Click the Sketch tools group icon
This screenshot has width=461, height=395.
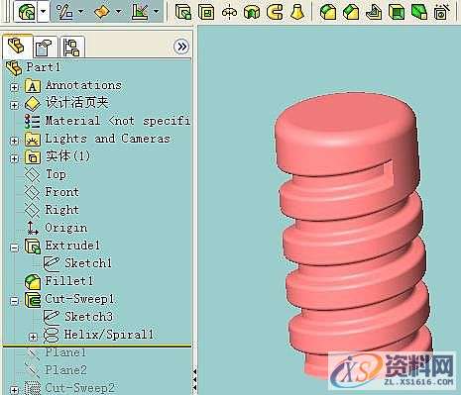(x=64, y=12)
